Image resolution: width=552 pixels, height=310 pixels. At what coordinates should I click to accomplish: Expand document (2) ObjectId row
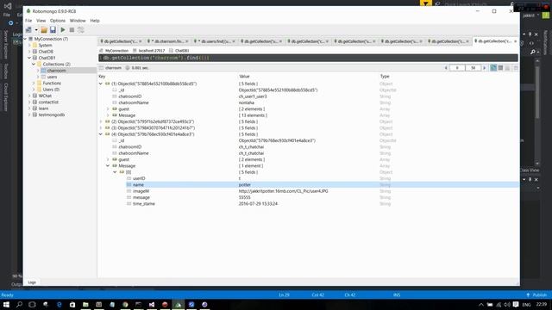(x=101, y=122)
